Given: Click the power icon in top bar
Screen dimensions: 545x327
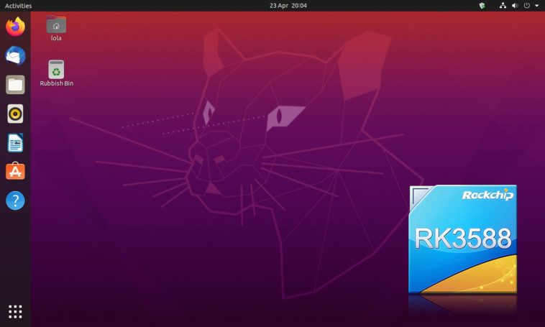Looking at the screenshot, I should [527, 6].
